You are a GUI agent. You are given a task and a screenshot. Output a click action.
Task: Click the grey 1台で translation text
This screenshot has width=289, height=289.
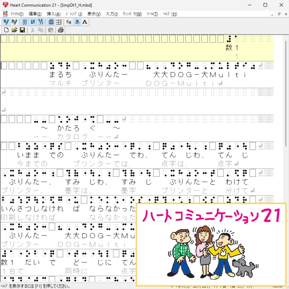[x=12, y=271]
